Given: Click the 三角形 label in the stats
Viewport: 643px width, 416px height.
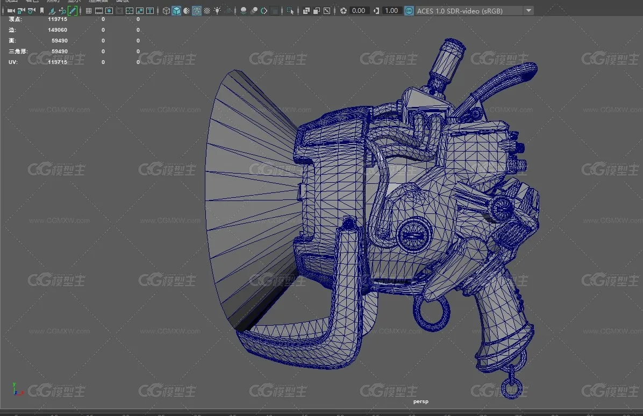Looking at the screenshot, I should pos(18,51).
